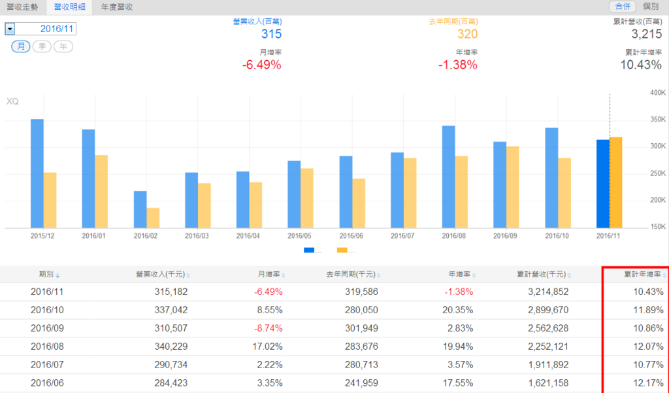
Task: Click the 2016/06 orange prior-year bar
Action: coord(359,203)
